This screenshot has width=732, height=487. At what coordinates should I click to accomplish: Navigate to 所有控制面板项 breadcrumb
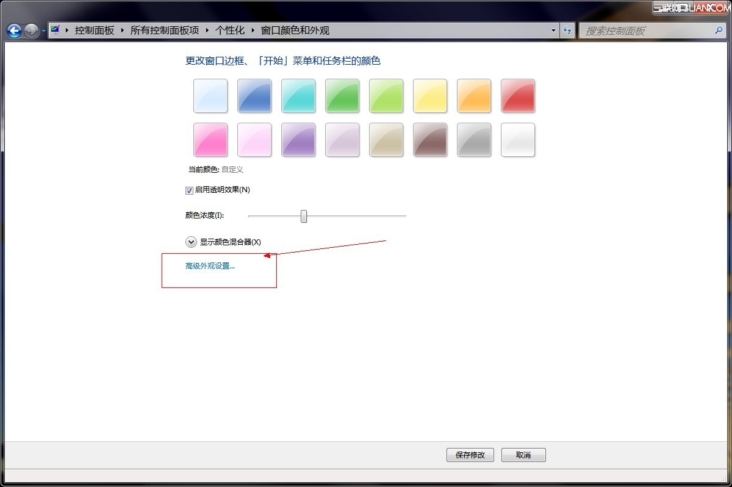pyautogui.click(x=164, y=31)
